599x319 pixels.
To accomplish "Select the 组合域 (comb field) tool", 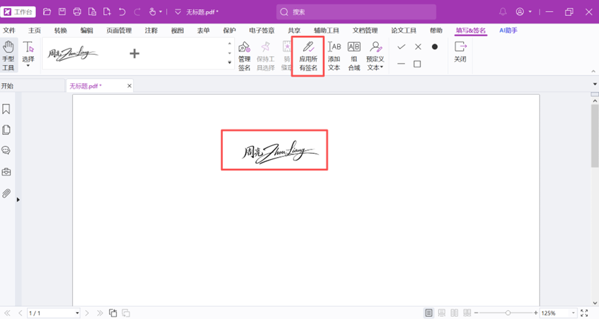I will [354, 55].
